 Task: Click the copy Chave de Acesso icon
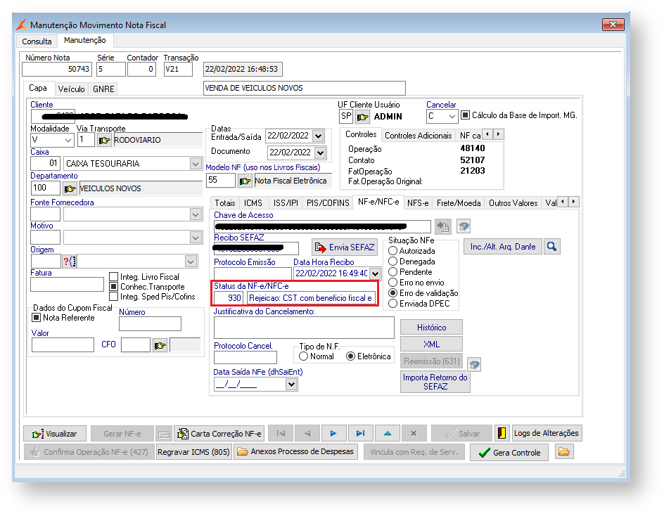point(443,226)
